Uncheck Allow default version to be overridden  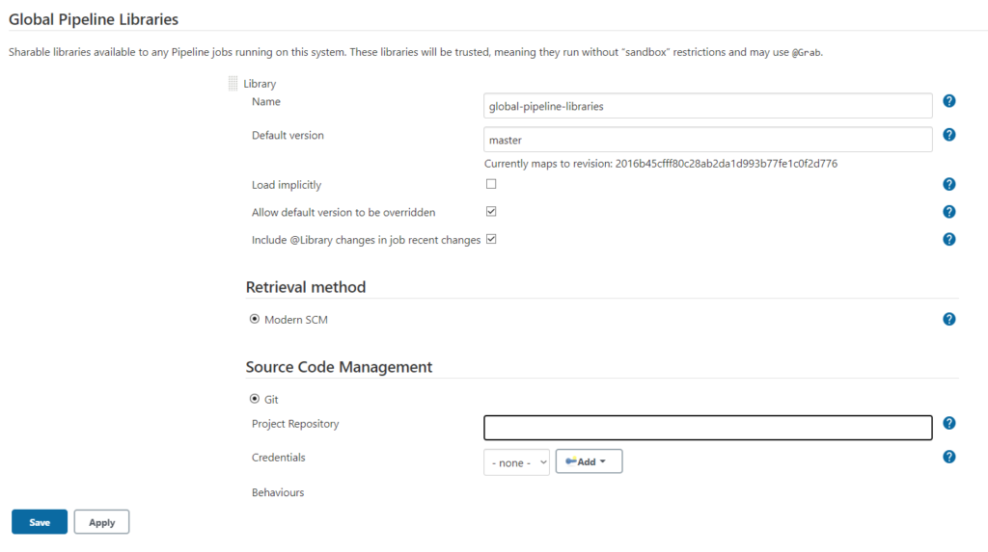(491, 211)
